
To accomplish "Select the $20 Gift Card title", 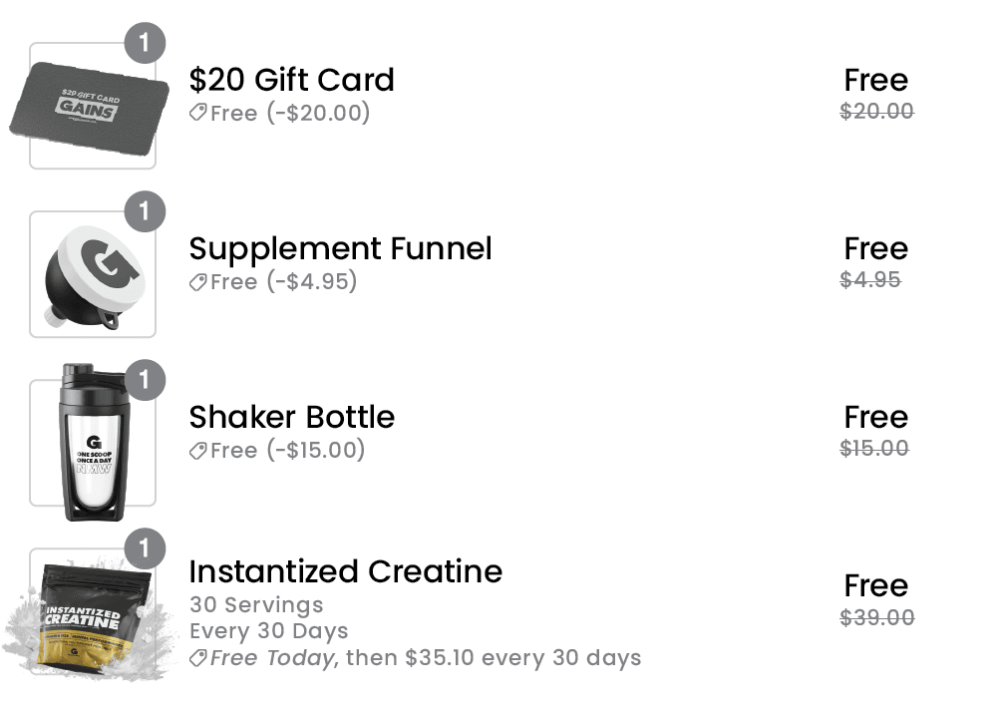I will [291, 80].
